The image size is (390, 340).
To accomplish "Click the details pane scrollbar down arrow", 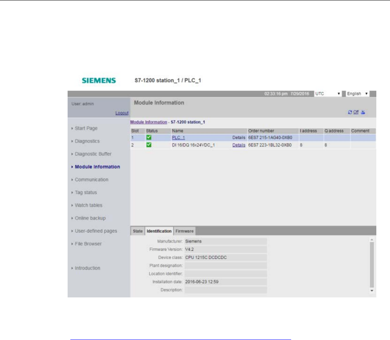I will (x=372, y=290).
